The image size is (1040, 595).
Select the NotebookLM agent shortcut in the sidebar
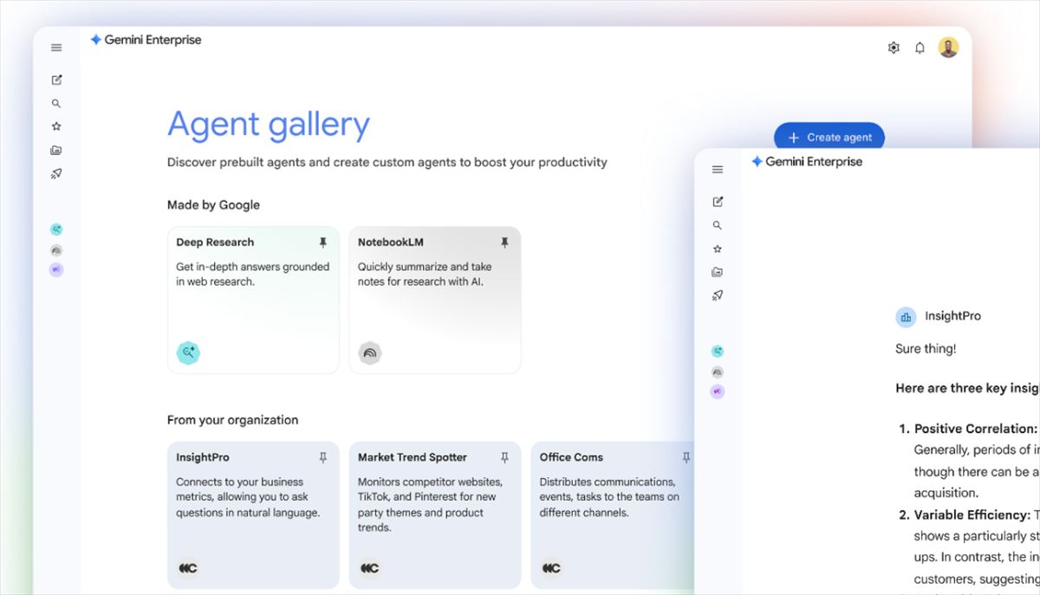[x=55, y=249]
